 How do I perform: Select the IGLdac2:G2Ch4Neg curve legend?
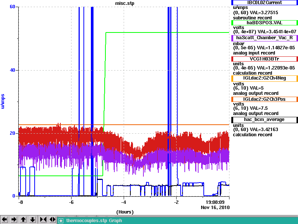(264, 78)
